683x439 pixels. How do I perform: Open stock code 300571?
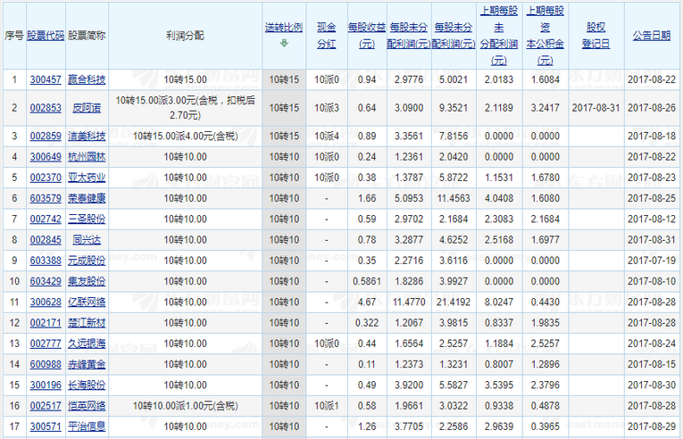tap(46, 427)
